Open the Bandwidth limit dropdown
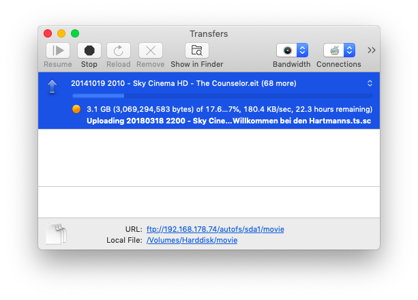The image size is (418, 300). 292,50
